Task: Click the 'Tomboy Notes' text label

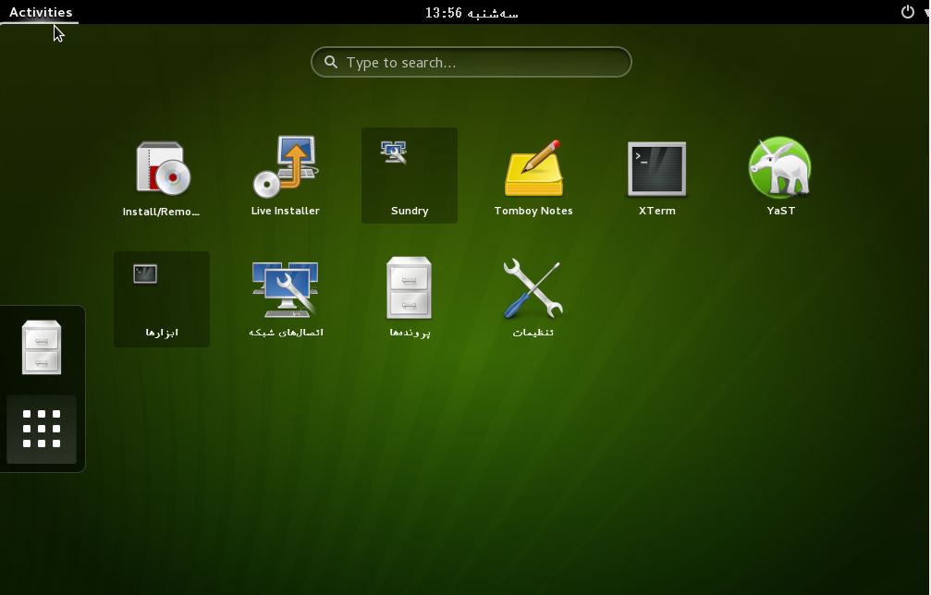Action: (x=533, y=211)
